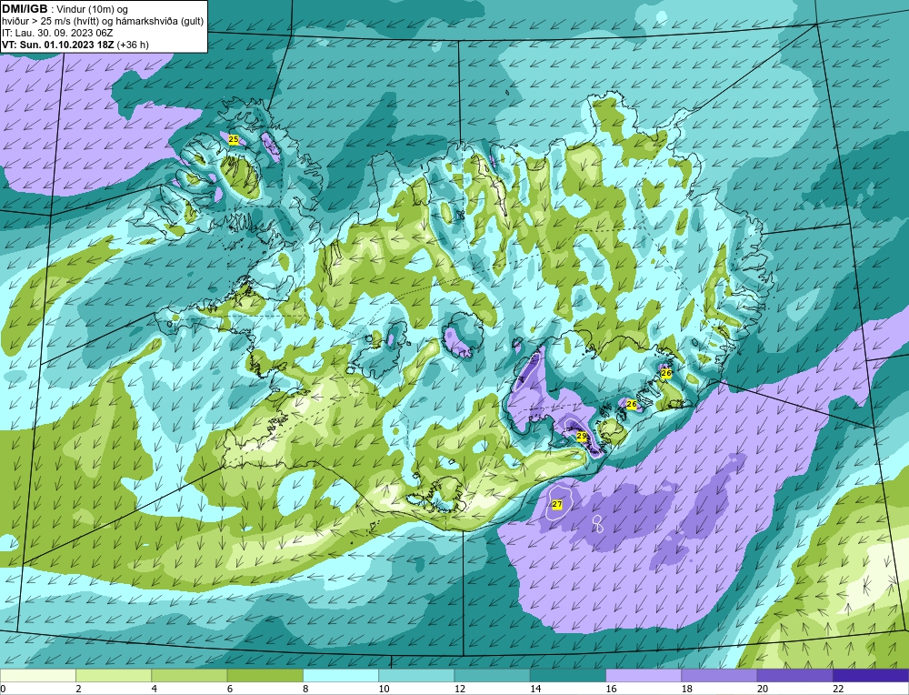Image resolution: width=909 pixels, height=695 pixels.
Task: Choose the dark indigo 22+ m/s legend swatch
Action: click(870, 675)
